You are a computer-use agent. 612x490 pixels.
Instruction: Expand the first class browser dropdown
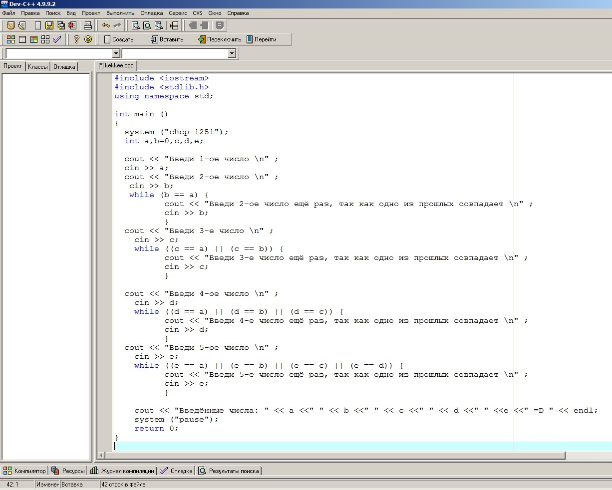click(116, 53)
